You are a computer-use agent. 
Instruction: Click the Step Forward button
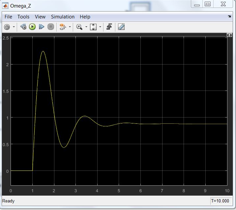point(42,27)
